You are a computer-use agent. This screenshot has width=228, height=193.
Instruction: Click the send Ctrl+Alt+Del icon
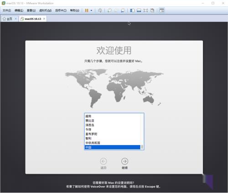[100, 10]
